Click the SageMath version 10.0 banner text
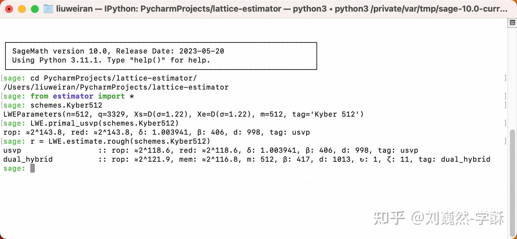Image resolution: width=517 pixels, height=239 pixels. click(x=118, y=51)
